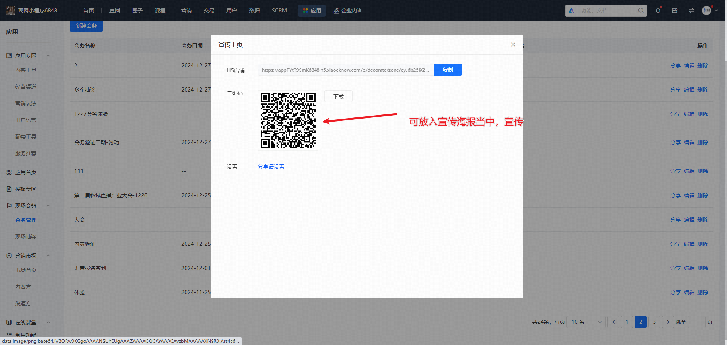The image size is (727, 345).
Task: Collapse the 分销市场 section
Action: (x=48, y=256)
